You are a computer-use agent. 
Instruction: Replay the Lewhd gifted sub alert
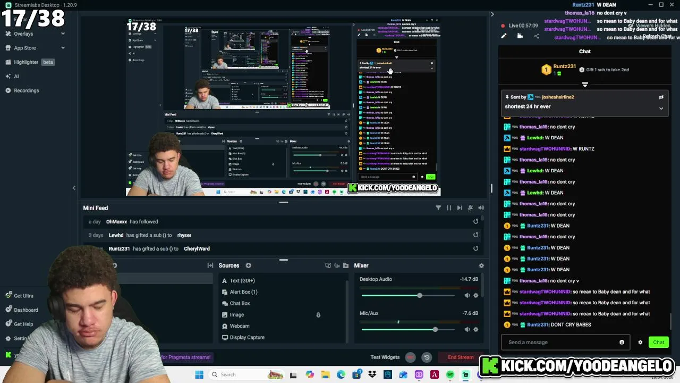pos(475,235)
